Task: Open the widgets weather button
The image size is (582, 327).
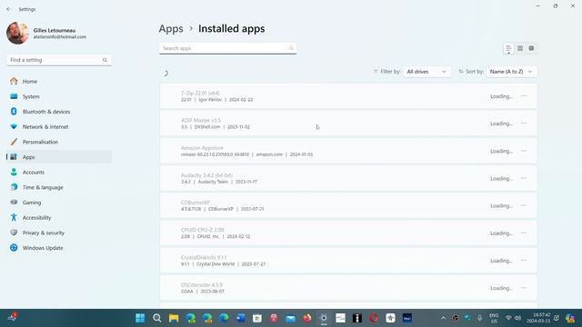Action: [12, 318]
